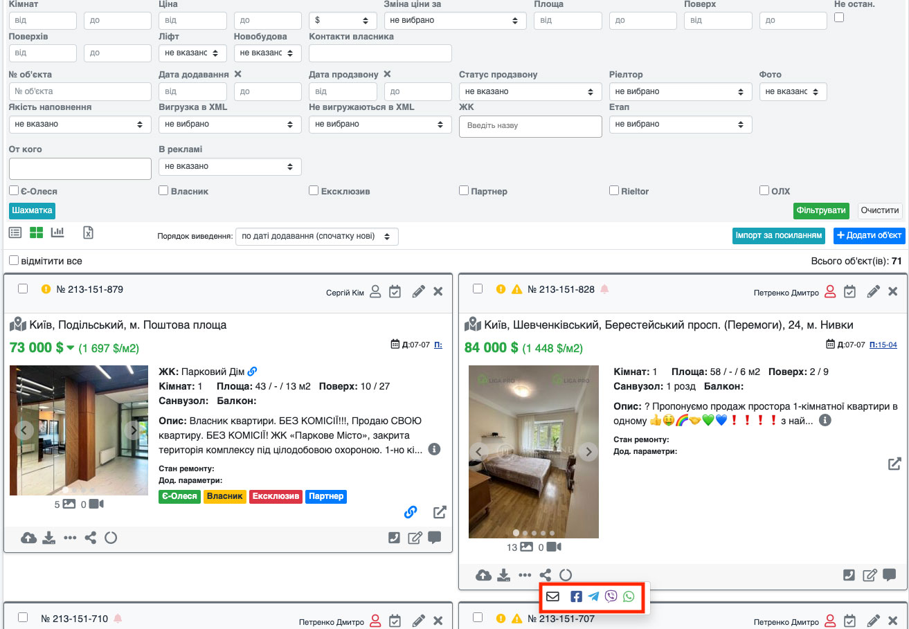Click the Telegram share icon

tap(594, 596)
